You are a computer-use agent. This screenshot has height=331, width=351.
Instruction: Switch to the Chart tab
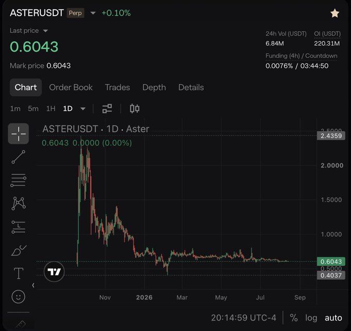coord(26,87)
